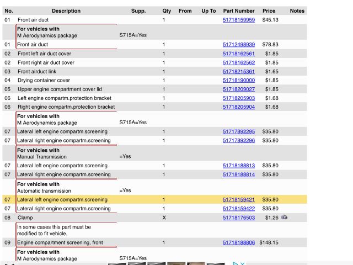Click part number 51718209027 link
353x265 pixels.
pos(238,89)
